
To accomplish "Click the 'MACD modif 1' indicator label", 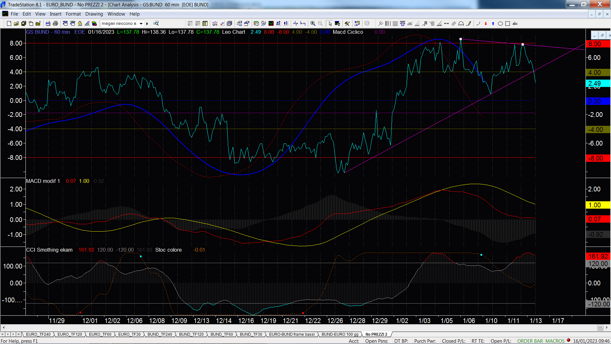I will pyautogui.click(x=43, y=181).
